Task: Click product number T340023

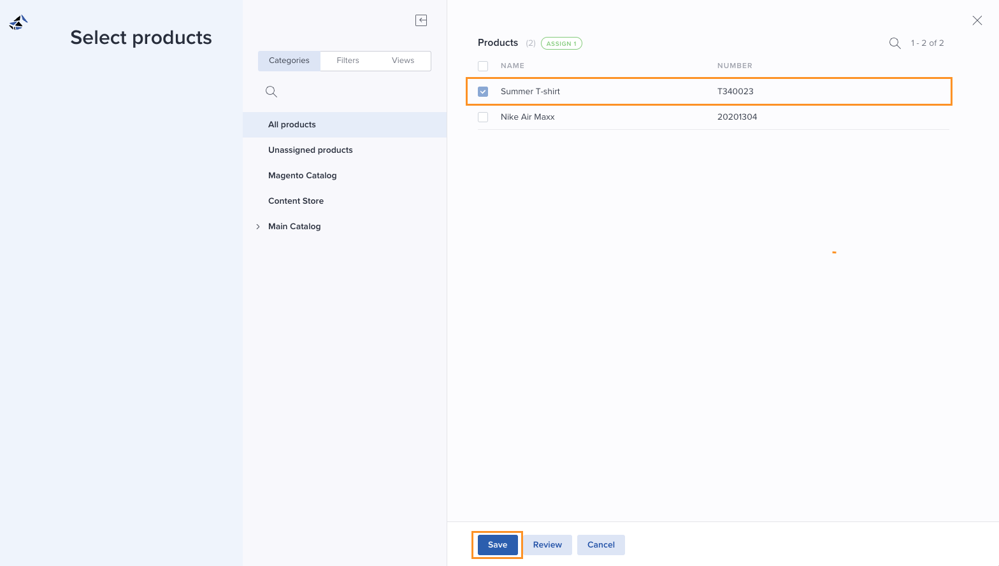Action: pyautogui.click(x=735, y=92)
